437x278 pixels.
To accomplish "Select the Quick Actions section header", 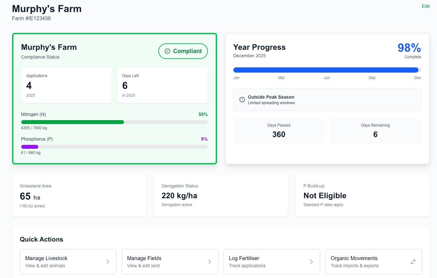I will (41, 239).
